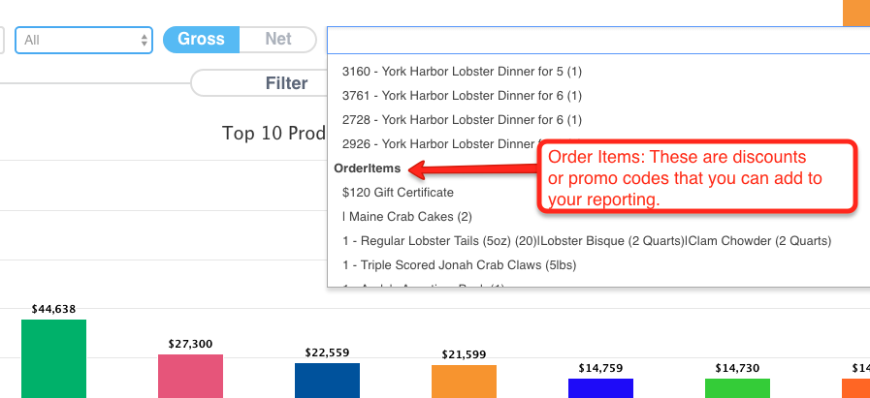Click the OrderItems group header
870x398 pixels.
[368, 168]
